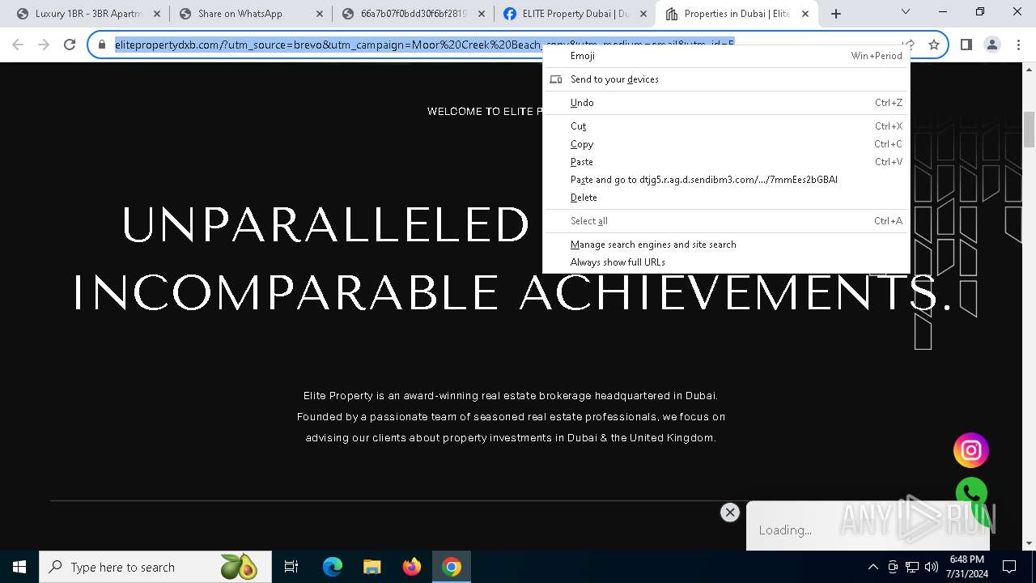Close the Properties in Dubai tab
The height and width of the screenshot is (583, 1036).
coord(805,14)
